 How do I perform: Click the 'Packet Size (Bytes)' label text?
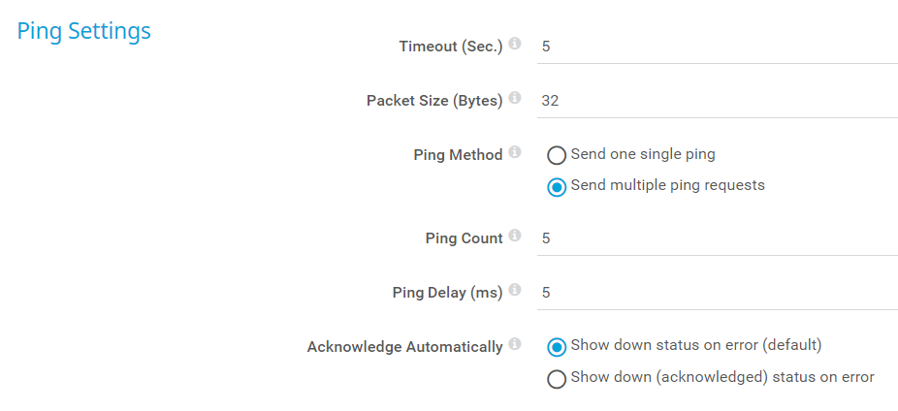[x=434, y=101]
